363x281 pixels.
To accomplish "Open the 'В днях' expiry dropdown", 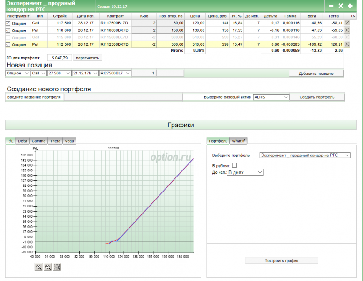I will 245,172.
